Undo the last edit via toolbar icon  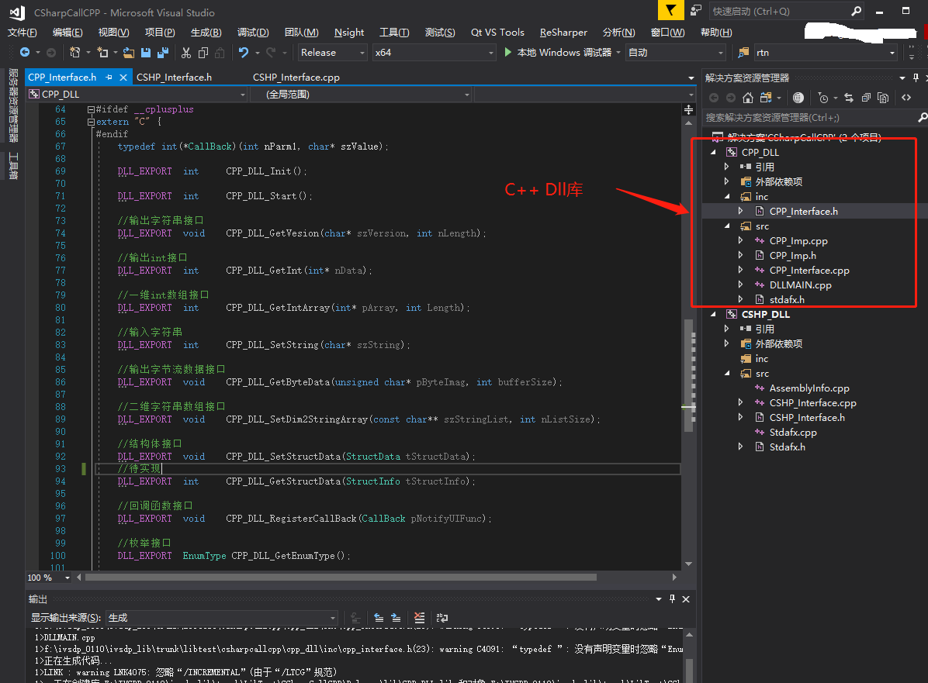coord(245,52)
